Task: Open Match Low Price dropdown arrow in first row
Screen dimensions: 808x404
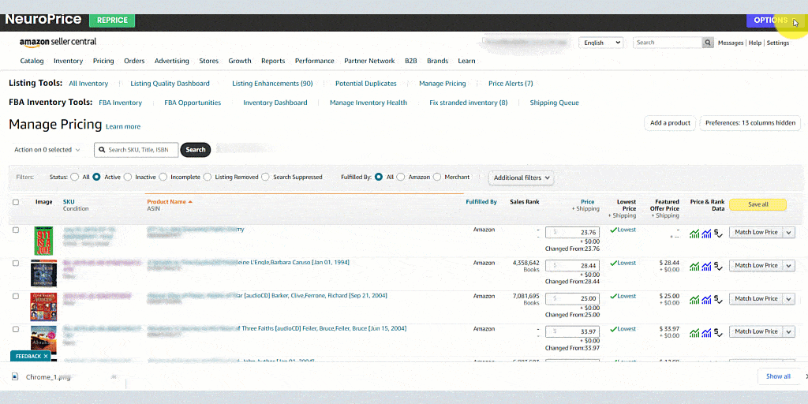Action: tap(788, 233)
